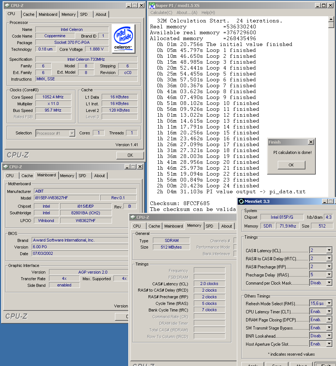Click the Side Band enabled field
This screenshot has height=366, width=336.
click(64, 285)
